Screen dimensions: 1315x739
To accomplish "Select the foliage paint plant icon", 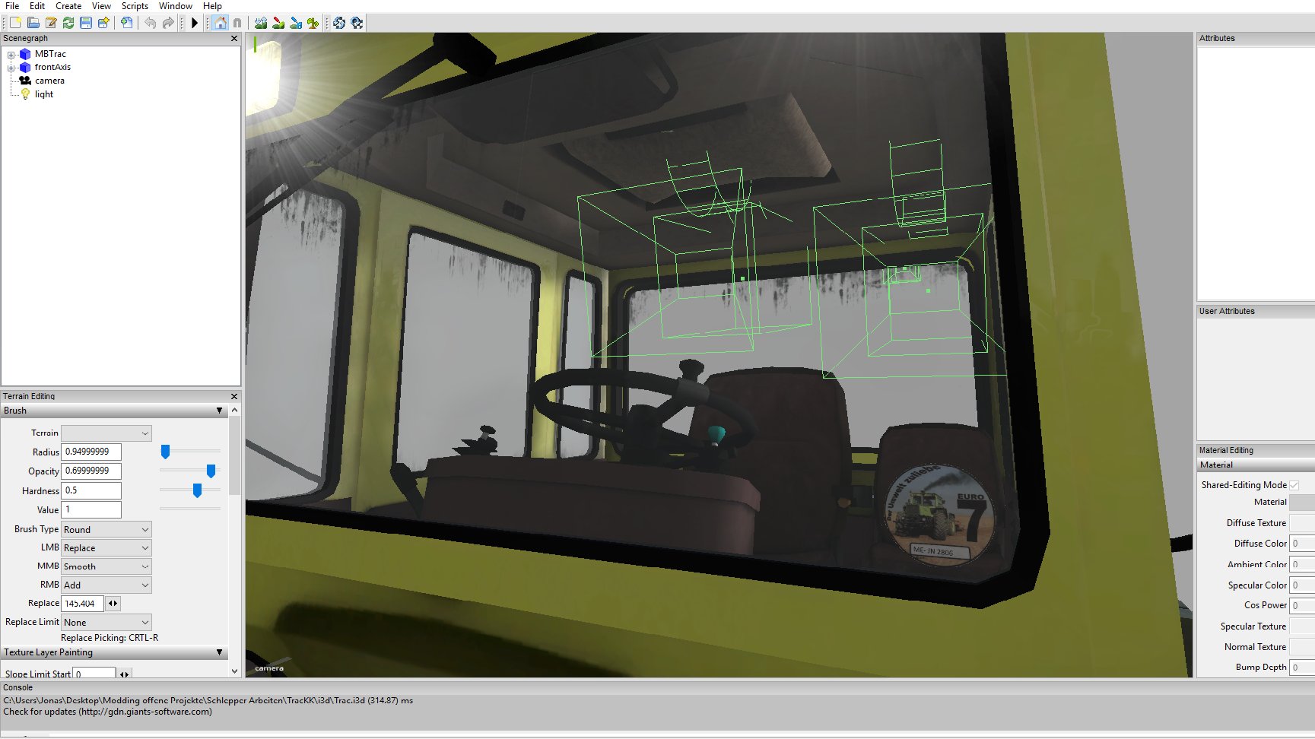I will tap(313, 23).
